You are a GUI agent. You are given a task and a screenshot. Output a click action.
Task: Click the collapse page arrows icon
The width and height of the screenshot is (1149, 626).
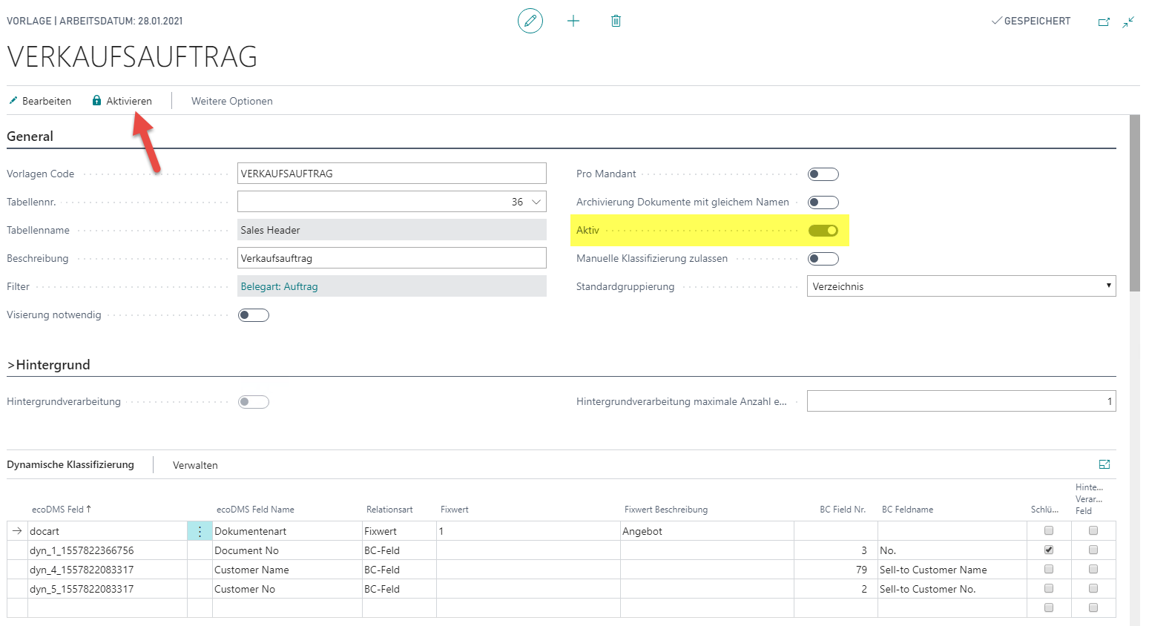tap(1128, 22)
